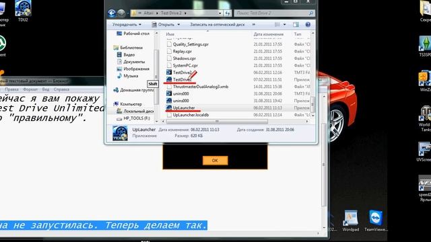Open the Explorer help question-mark icon
This screenshot has width=431, height=242.
[308, 25]
